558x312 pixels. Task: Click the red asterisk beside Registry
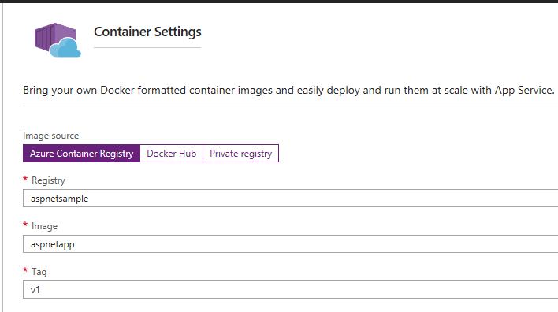pyautogui.click(x=25, y=179)
